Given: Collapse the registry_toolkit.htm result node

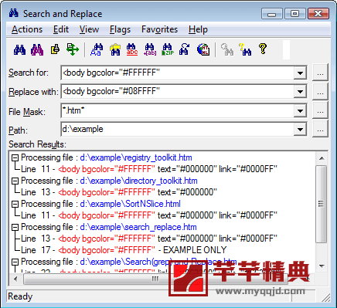Looking at the screenshot, I should coord(15,157).
